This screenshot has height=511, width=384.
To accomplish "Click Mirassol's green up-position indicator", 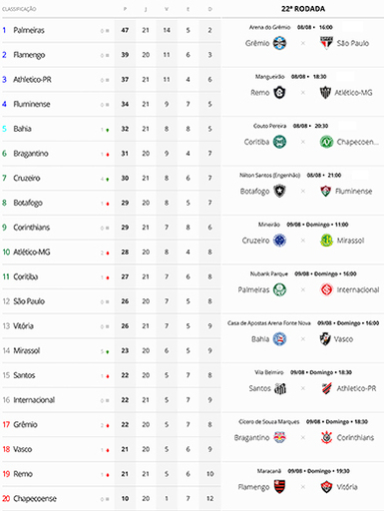I will (x=108, y=351).
